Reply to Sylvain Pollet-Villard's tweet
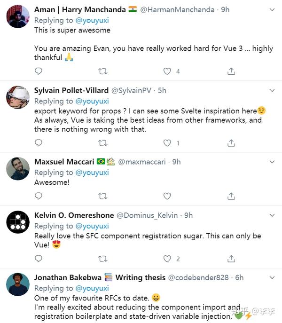282x323 pixels. click(x=39, y=142)
